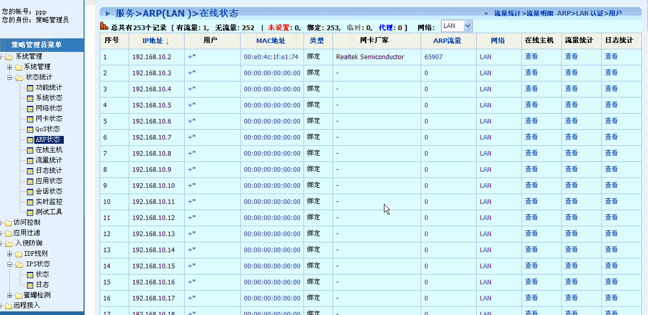Click the +* user link for 192.168.10.5
The height and width of the screenshot is (315, 648).
point(192,105)
